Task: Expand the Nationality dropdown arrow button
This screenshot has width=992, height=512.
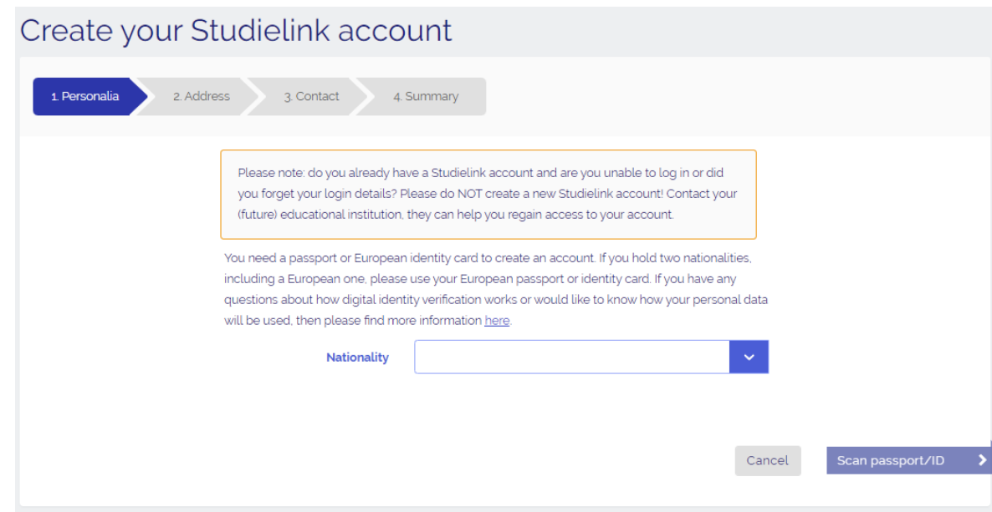Action: pyautogui.click(x=749, y=357)
